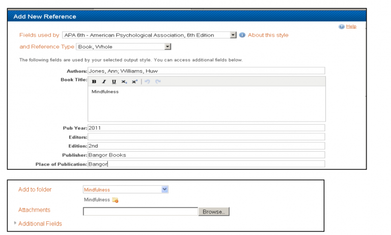This screenshot has height=235, width=391.
Task: Click the Mindfulness folder remove icon
Action: [115, 200]
